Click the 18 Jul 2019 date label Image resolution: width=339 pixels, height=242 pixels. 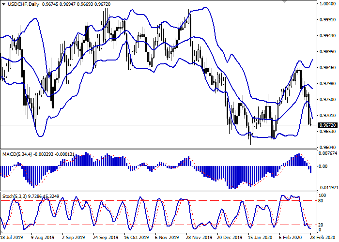(11, 238)
